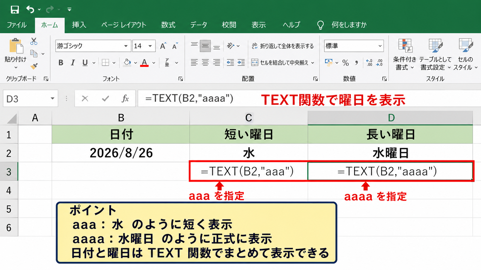Select the format painter brush
Viewport: 481px width, 270px height.
point(34,66)
